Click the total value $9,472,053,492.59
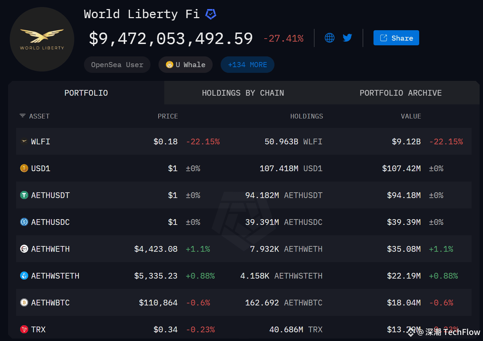This screenshot has height=341, width=483. (171, 39)
